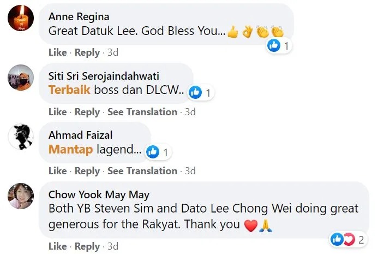Reply to Anne Regina's comment
This screenshot has height=254, width=384.
tap(87, 52)
